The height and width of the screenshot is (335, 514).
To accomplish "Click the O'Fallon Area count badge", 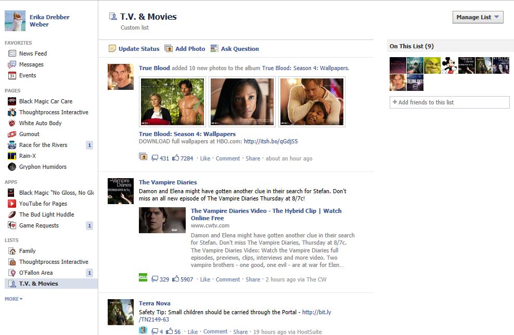I will click(x=89, y=273).
